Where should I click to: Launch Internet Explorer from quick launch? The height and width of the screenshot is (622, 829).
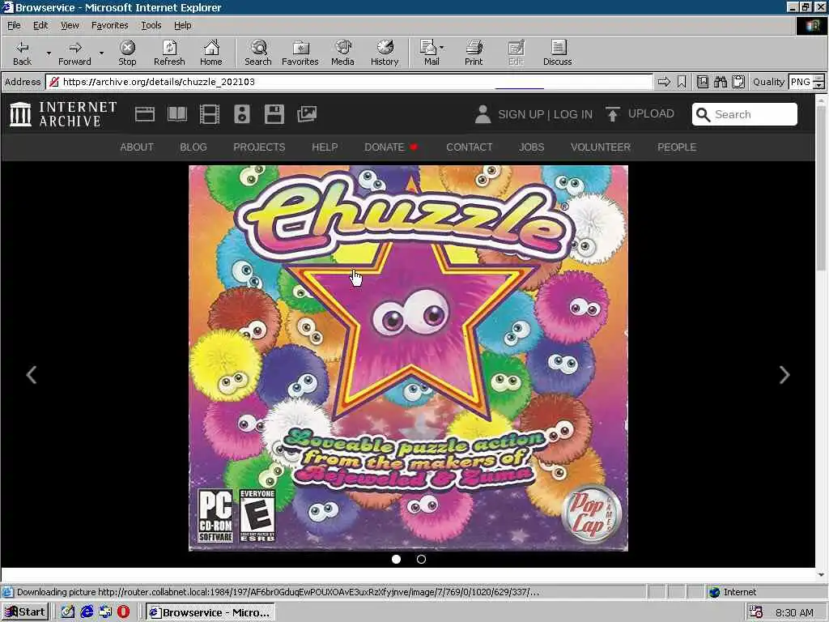87,612
